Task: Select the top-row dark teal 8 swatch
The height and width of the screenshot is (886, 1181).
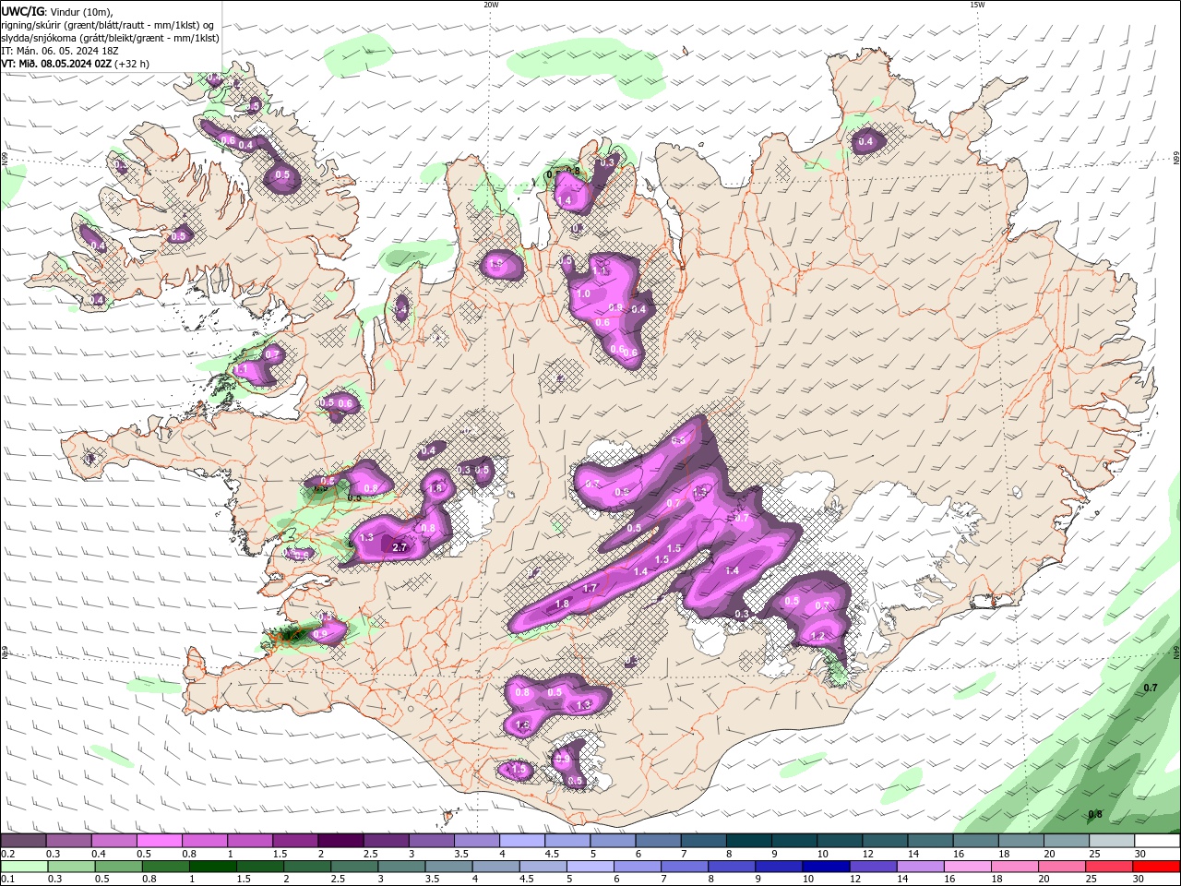Action: pyautogui.click(x=749, y=841)
